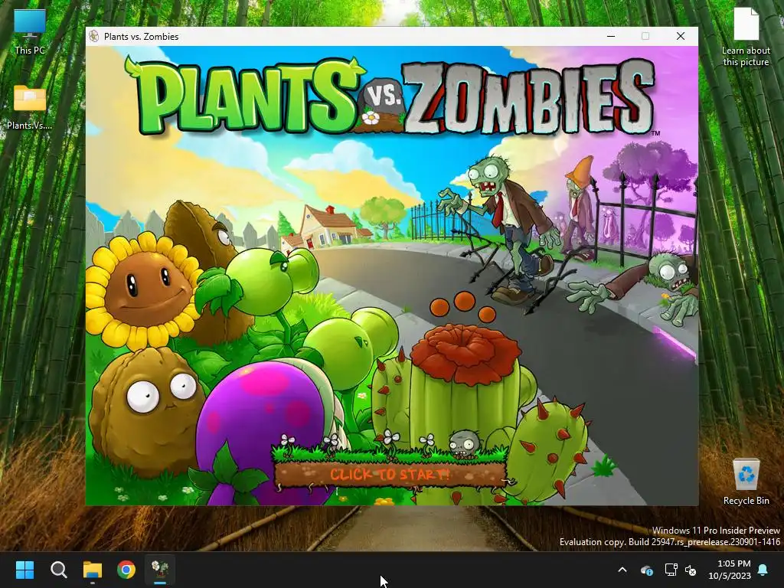Click the 'Click to Start!' button
The width and height of the screenshot is (784, 588).
(x=390, y=474)
